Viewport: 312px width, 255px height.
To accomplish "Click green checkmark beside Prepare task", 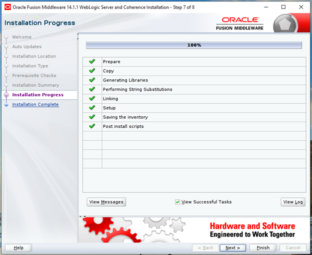I will pos(92,61).
